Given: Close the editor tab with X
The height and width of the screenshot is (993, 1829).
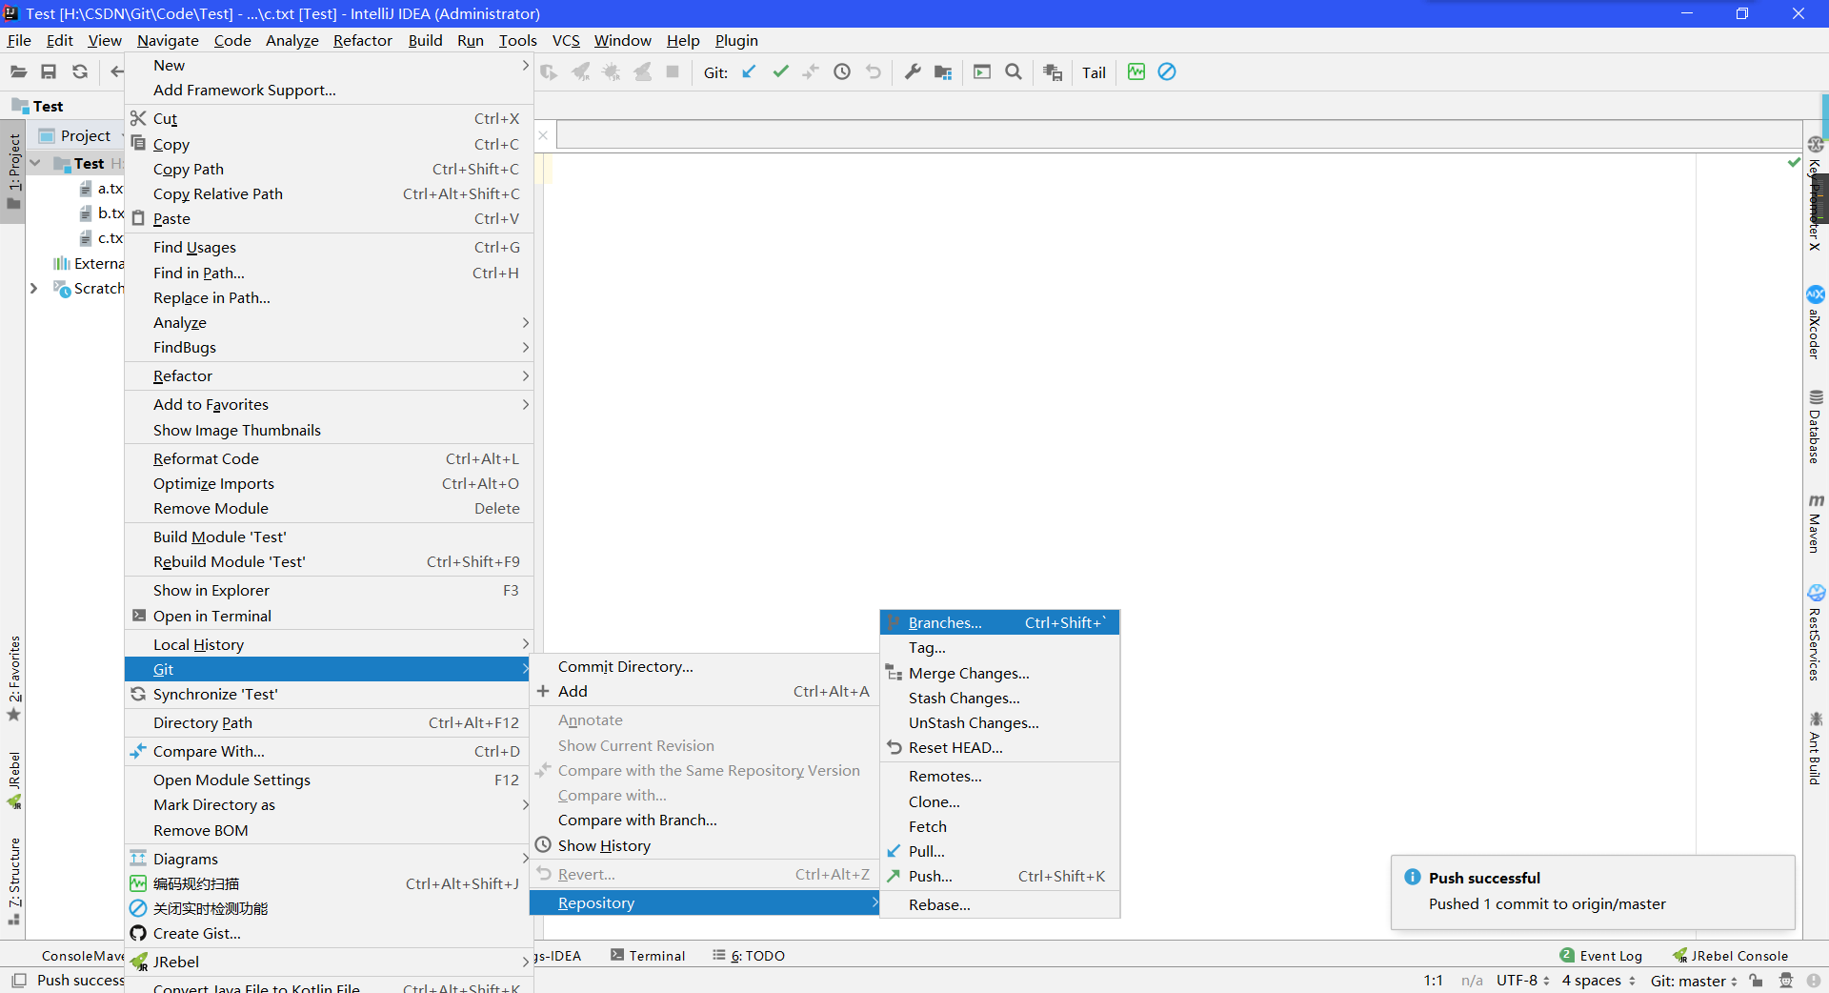Looking at the screenshot, I should pos(543,135).
